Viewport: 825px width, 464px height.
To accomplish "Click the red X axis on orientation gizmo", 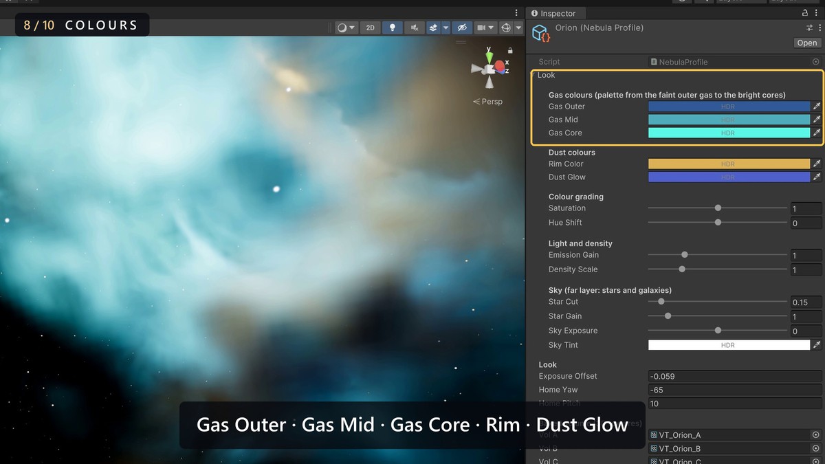I will [499, 66].
